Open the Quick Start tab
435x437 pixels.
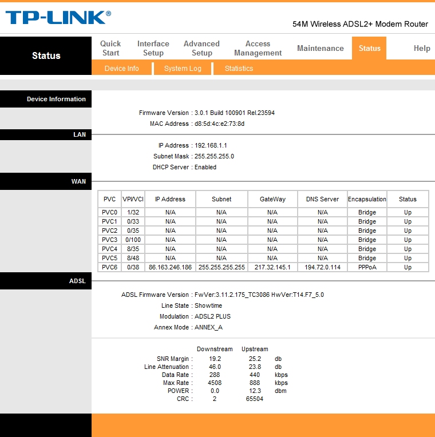pyautogui.click(x=110, y=48)
